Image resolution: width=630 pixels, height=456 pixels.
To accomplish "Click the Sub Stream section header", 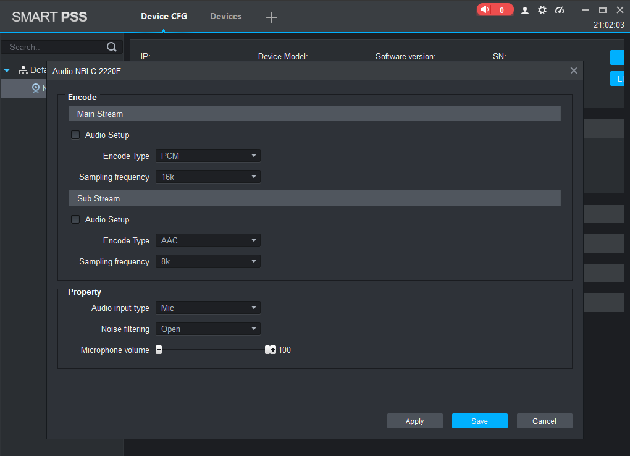I will pos(314,198).
